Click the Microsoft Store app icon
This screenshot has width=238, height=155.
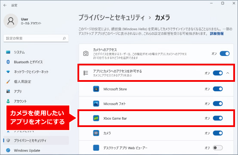click(96, 89)
